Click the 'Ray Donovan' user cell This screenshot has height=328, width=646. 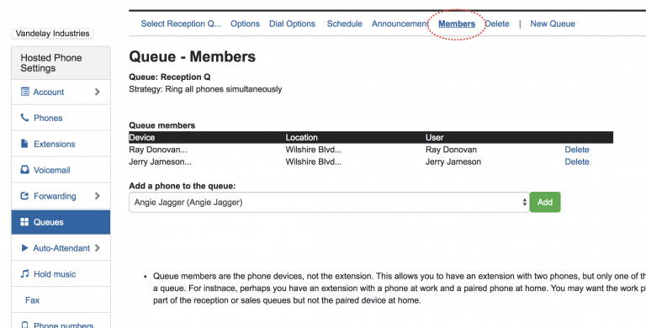pyautogui.click(x=451, y=150)
